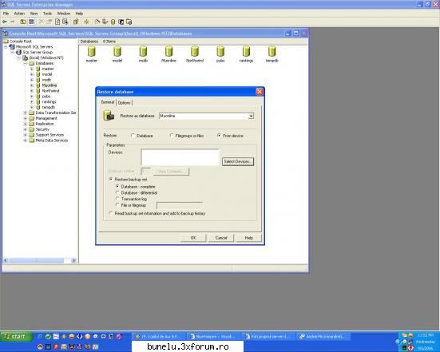Click the Back arrow in the toolbar
This screenshot has height=352, width=440.
point(5,22)
